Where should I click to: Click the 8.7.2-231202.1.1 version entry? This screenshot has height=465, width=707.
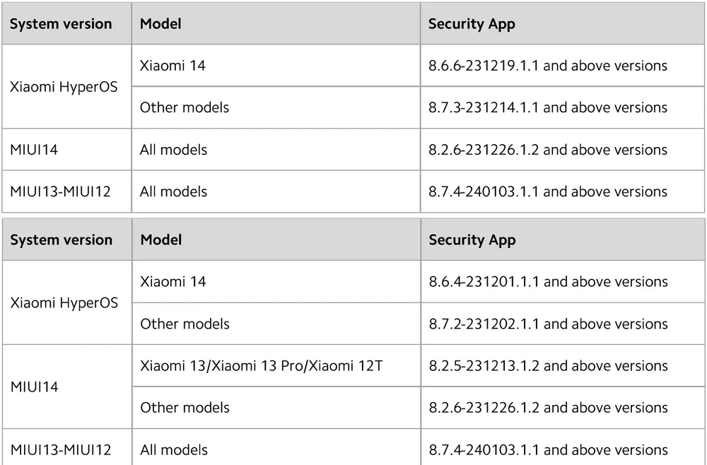pyautogui.click(x=548, y=324)
